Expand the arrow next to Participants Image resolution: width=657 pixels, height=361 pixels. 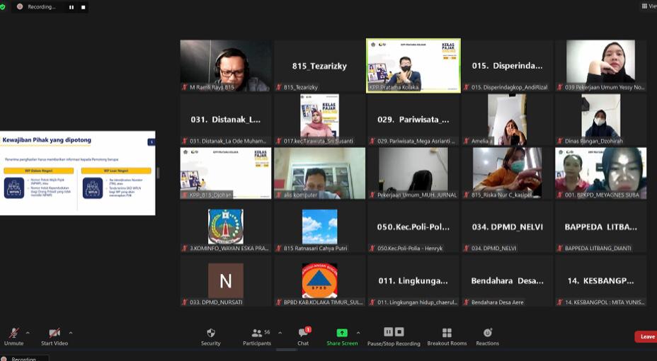coord(280,333)
